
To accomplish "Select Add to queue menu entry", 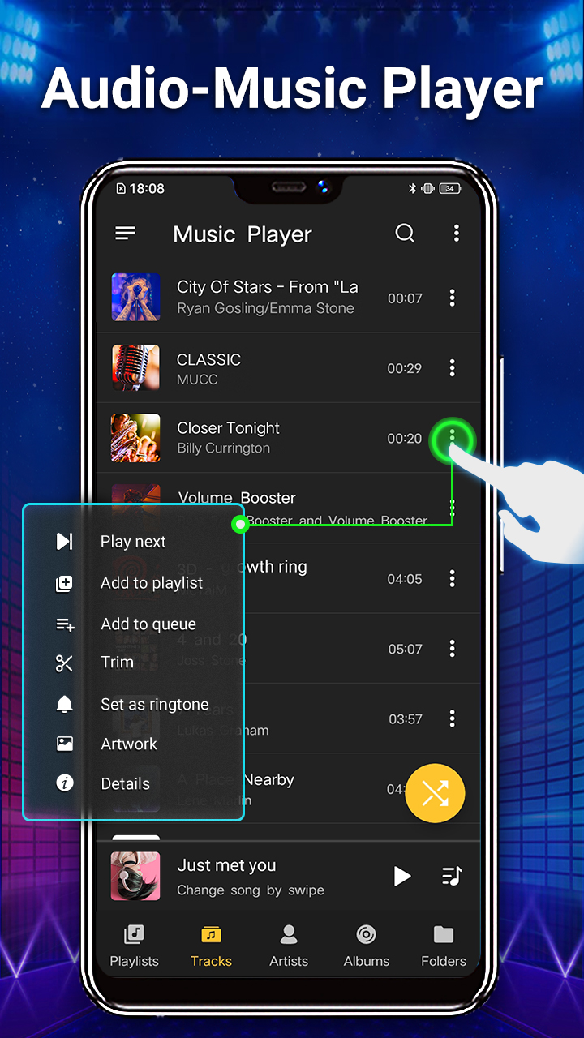I will [148, 624].
